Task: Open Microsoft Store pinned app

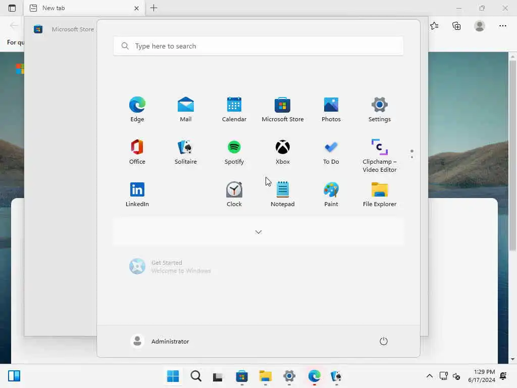Action: pyautogui.click(x=283, y=109)
